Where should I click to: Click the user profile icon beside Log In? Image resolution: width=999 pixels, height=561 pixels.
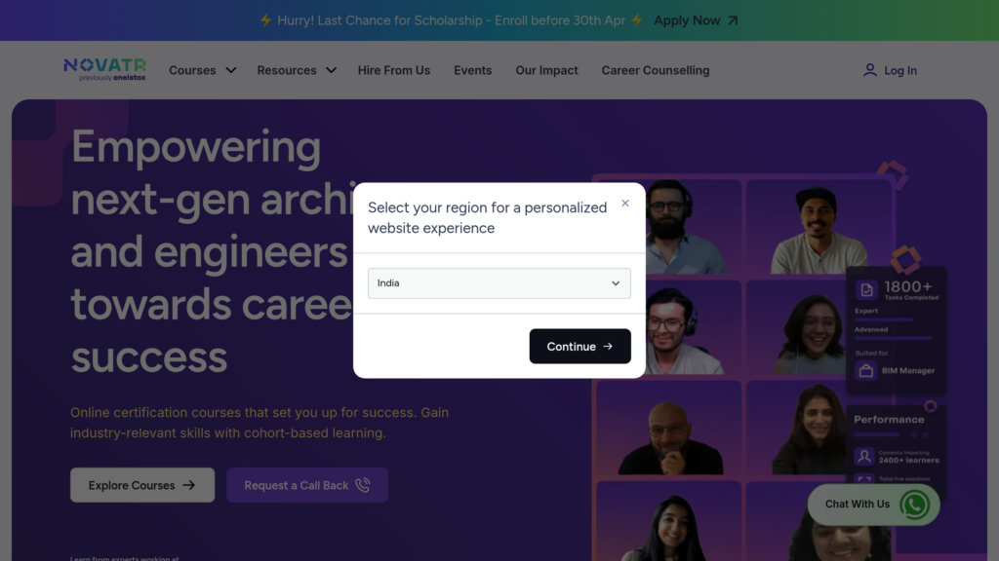[x=869, y=70]
